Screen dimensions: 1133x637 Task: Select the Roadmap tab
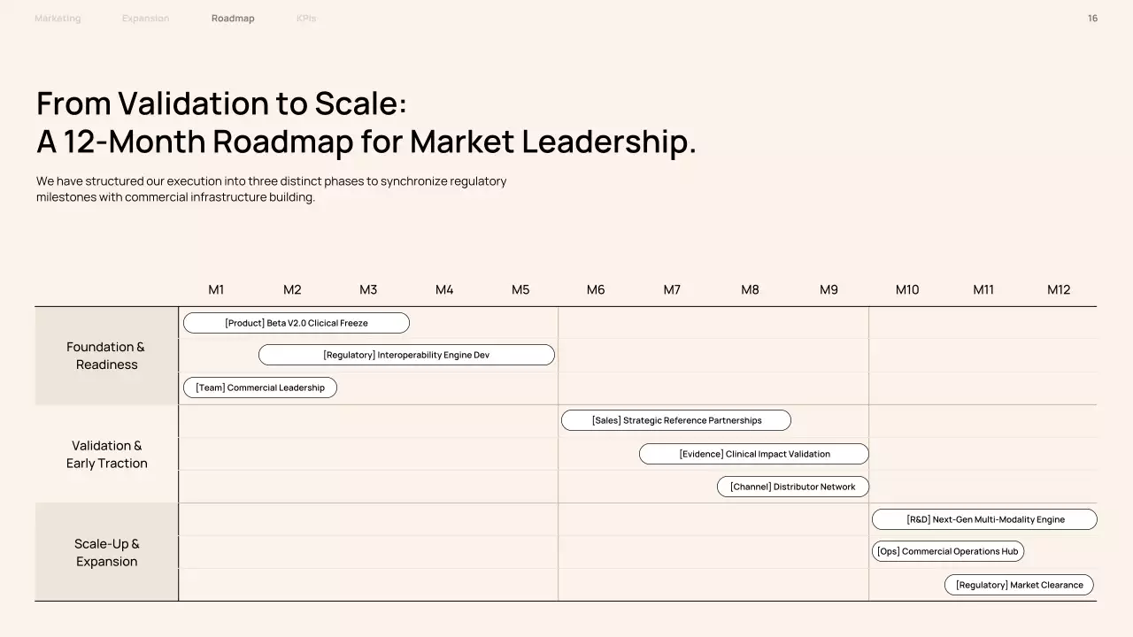click(x=233, y=19)
